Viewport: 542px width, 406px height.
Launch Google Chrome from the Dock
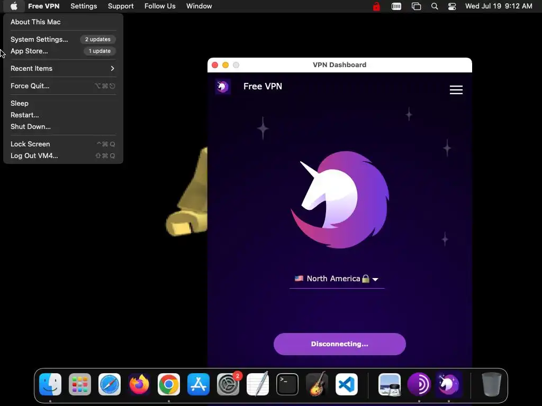[x=169, y=384]
